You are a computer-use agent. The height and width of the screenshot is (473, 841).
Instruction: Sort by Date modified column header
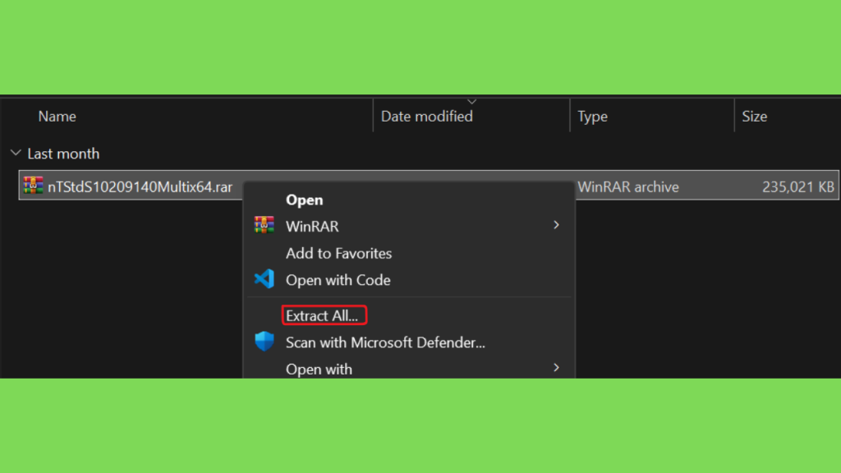tap(426, 117)
